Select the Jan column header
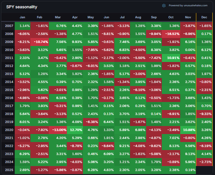 tap(22, 17)
